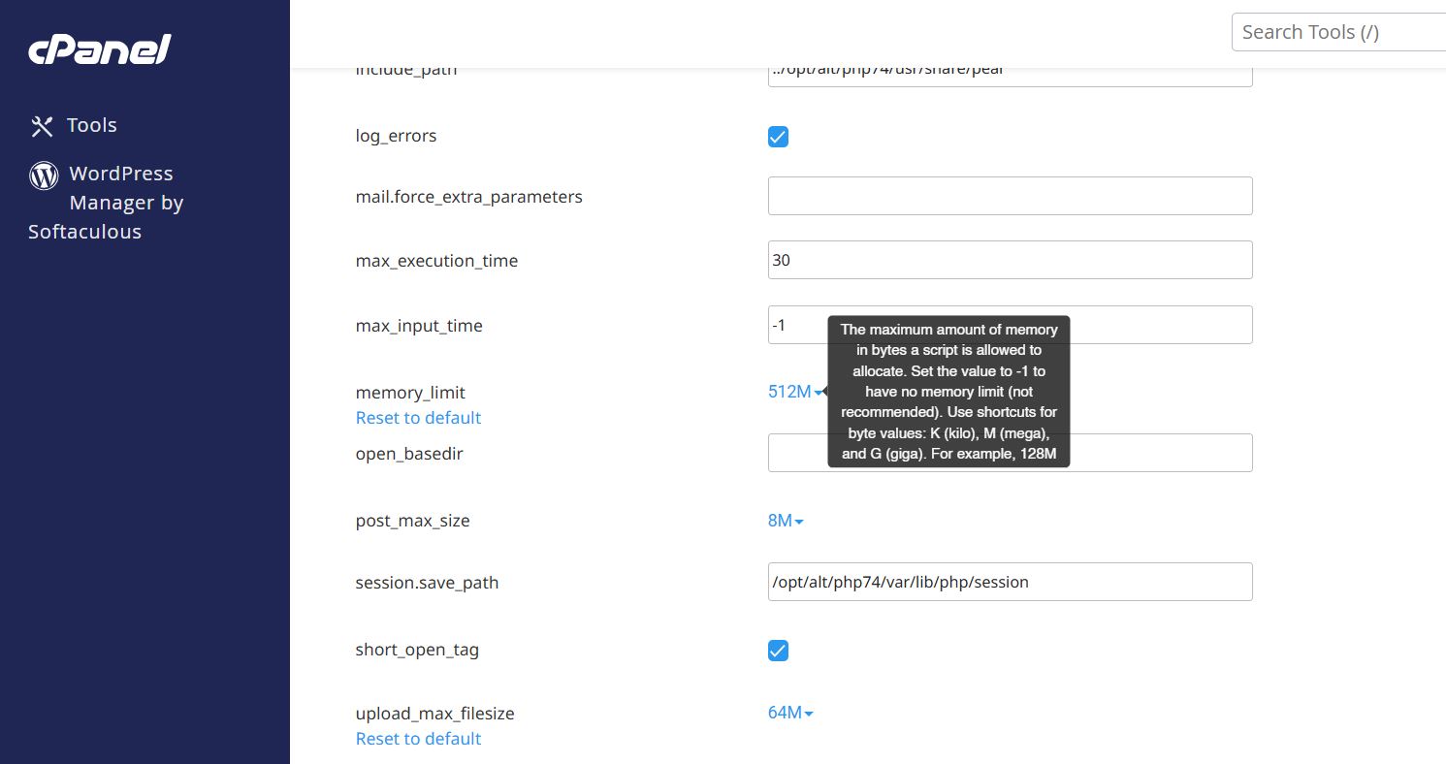Click the WordPress logo icon in sidebar
1446x764 pixels.
44,175
